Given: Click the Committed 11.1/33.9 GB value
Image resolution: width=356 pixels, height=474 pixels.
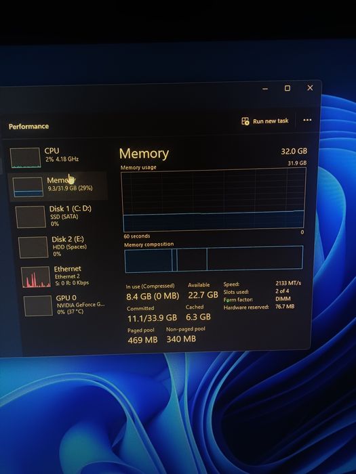Looking at the screenshot, I should pyautogui.click(x=152, y=318).
